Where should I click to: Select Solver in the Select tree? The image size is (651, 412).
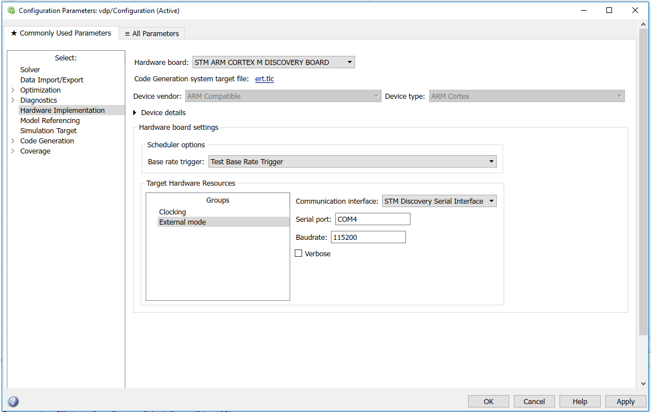click(30, 70)
